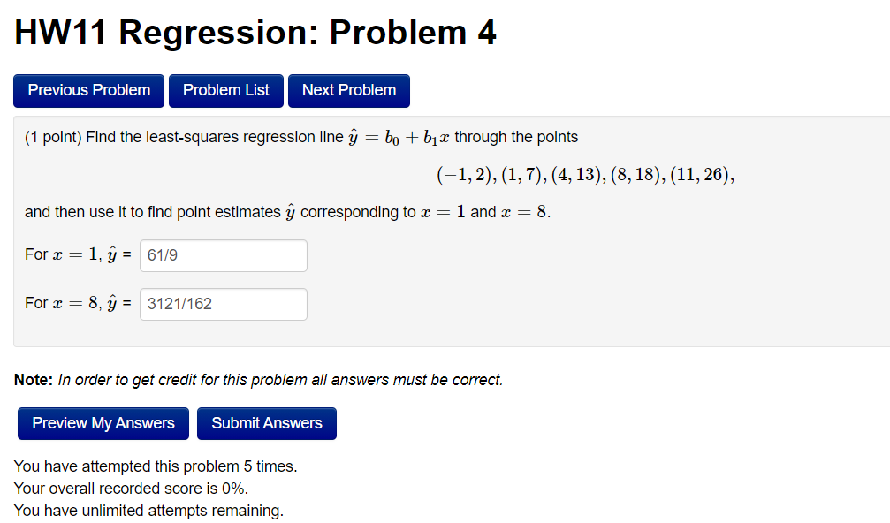Image resolution: width=890 pixels, height=523 pixels.
Task: Click the HW11 Regression: Problem 4 heading
Action: pos(255,33)
